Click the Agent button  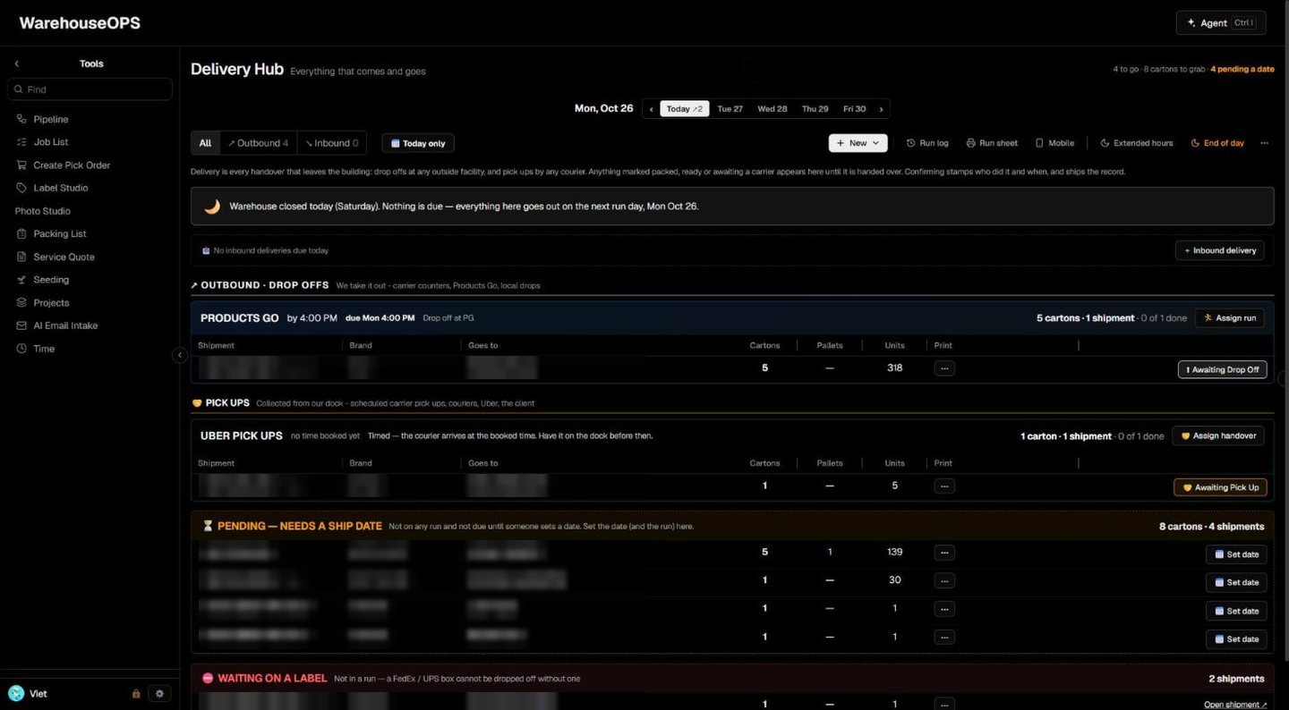(1220, 23)
